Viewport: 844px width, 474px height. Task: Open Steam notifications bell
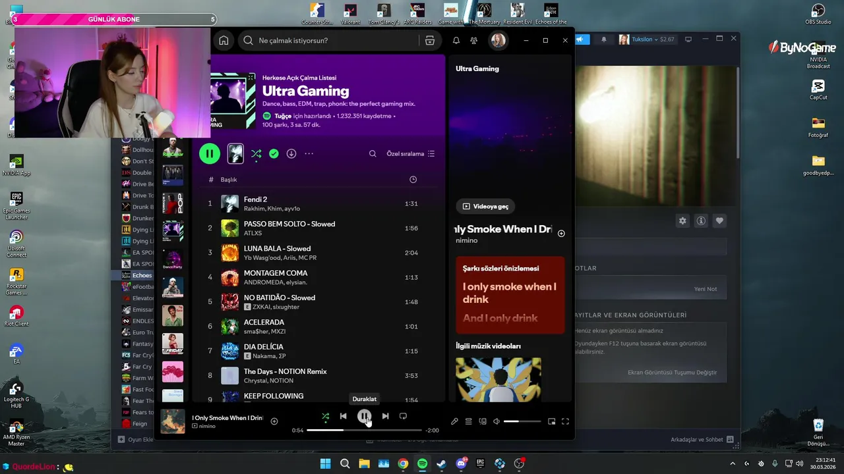click(x=603, y=39)
